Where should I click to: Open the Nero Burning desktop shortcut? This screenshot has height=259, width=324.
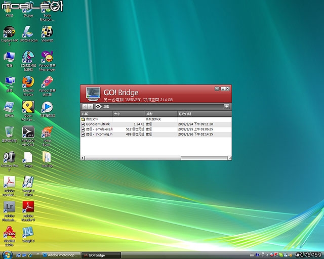pos(47,136)
